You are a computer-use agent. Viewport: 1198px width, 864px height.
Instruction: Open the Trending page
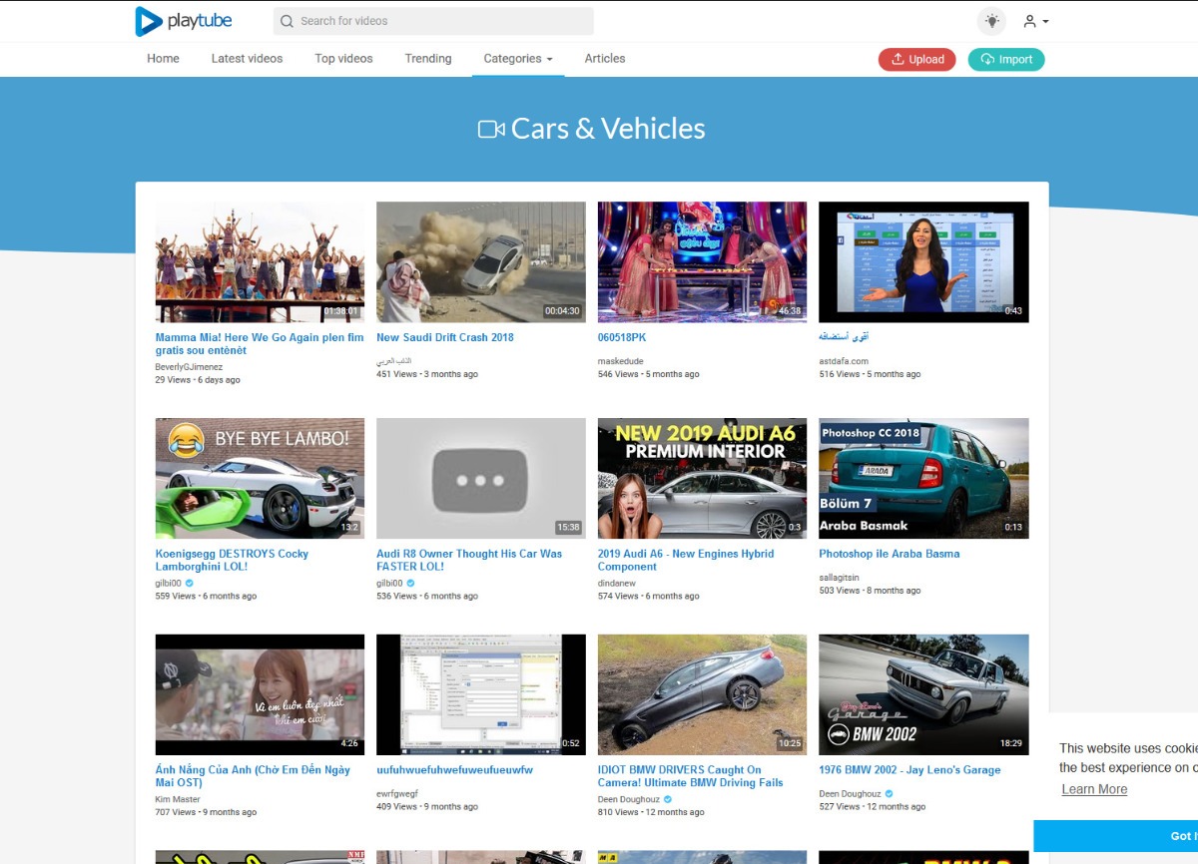click(x=428, y=59)
